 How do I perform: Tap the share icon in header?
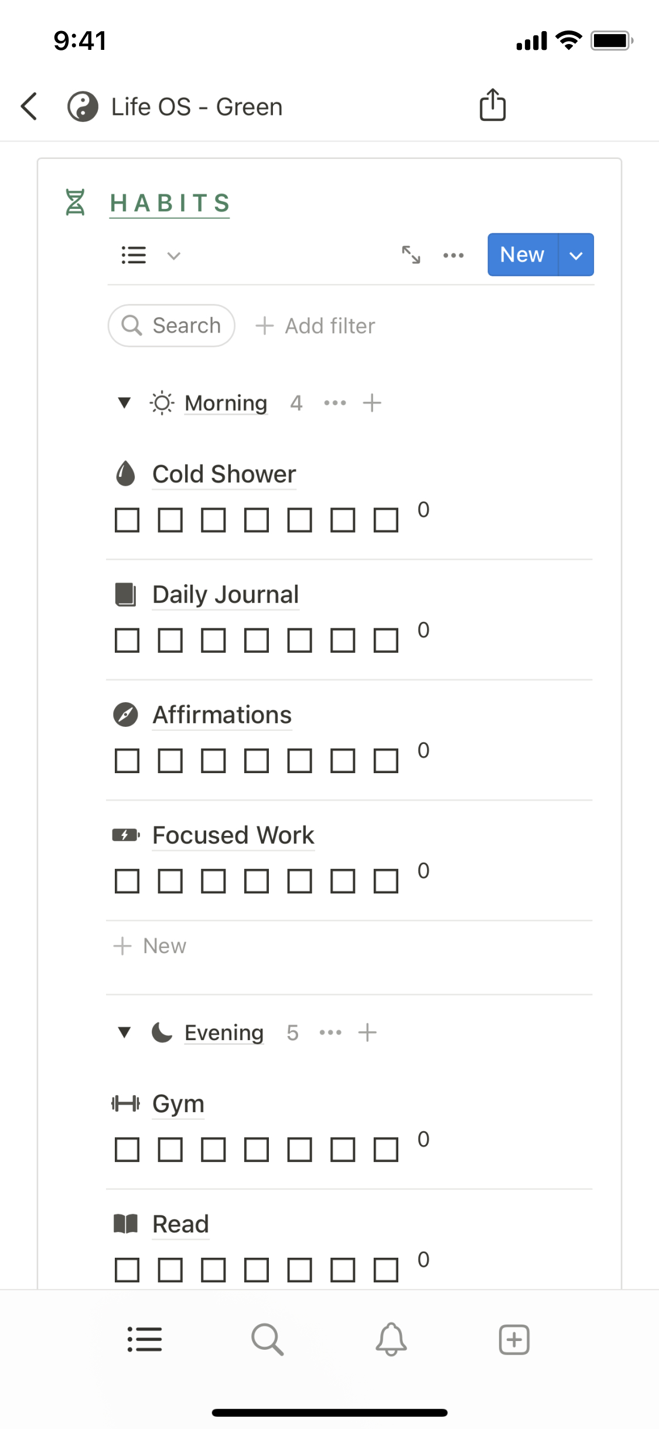(x=492, y=106)
